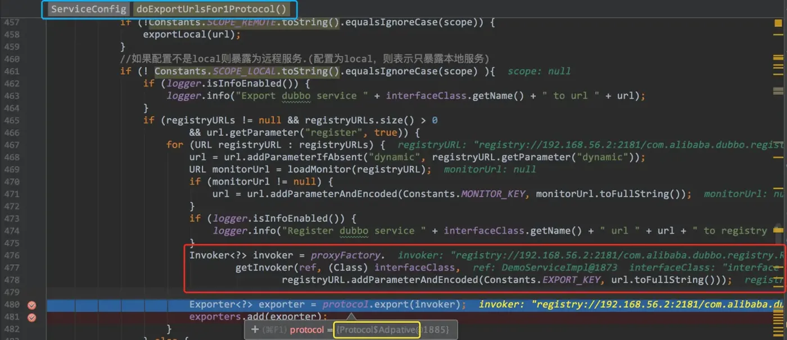Click the 'monitorUrl: null' hint on line 469
The width and height of the screenshot is (787, 340).
click(490, 169)
